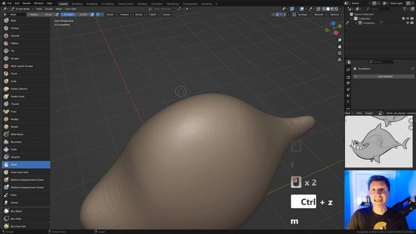The image size is (416, 234).
Task: Open the Remesh dropdown
Action: coord(320,14)
